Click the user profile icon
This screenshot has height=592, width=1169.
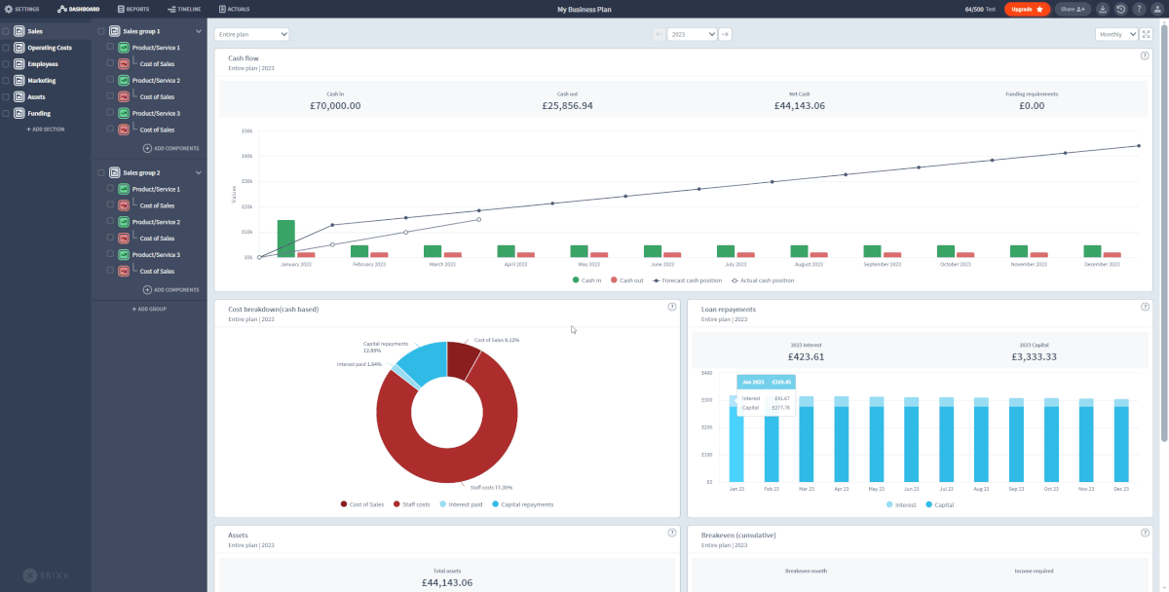point(1156,8)
